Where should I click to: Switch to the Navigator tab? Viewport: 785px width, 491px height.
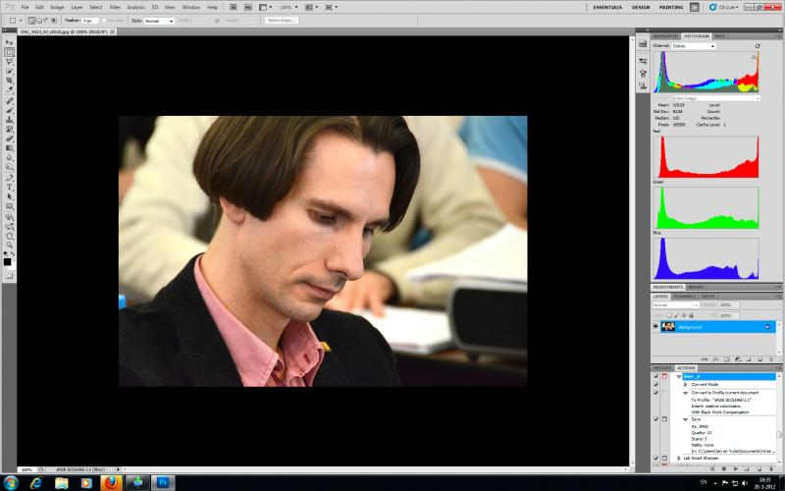tap(665, 36)
